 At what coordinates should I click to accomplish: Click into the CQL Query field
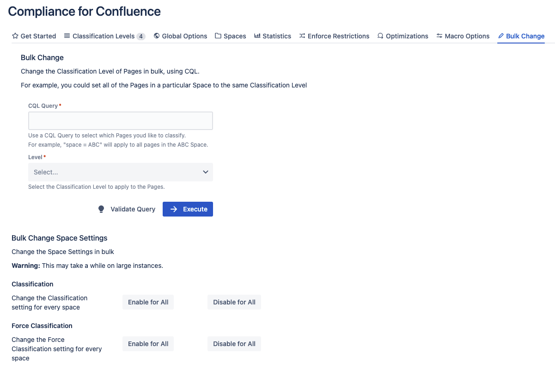(x=121, y=121)
